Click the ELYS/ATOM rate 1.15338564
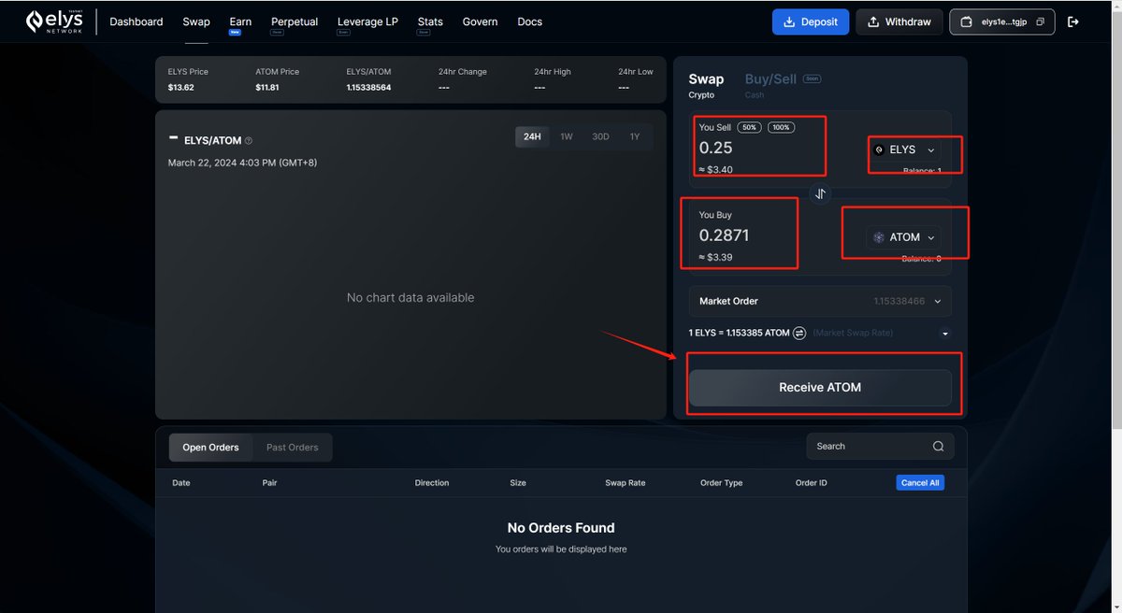 (x=368, y=87)
